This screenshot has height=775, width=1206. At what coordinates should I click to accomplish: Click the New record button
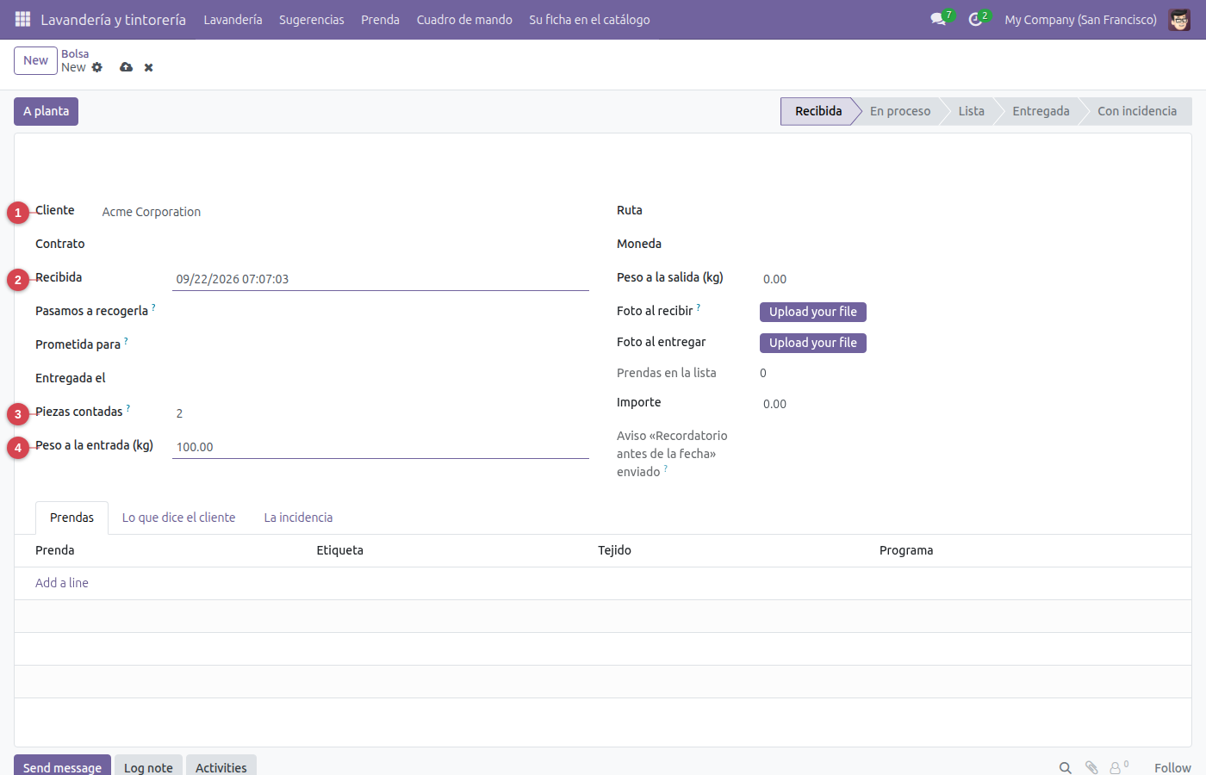[35, 60]
